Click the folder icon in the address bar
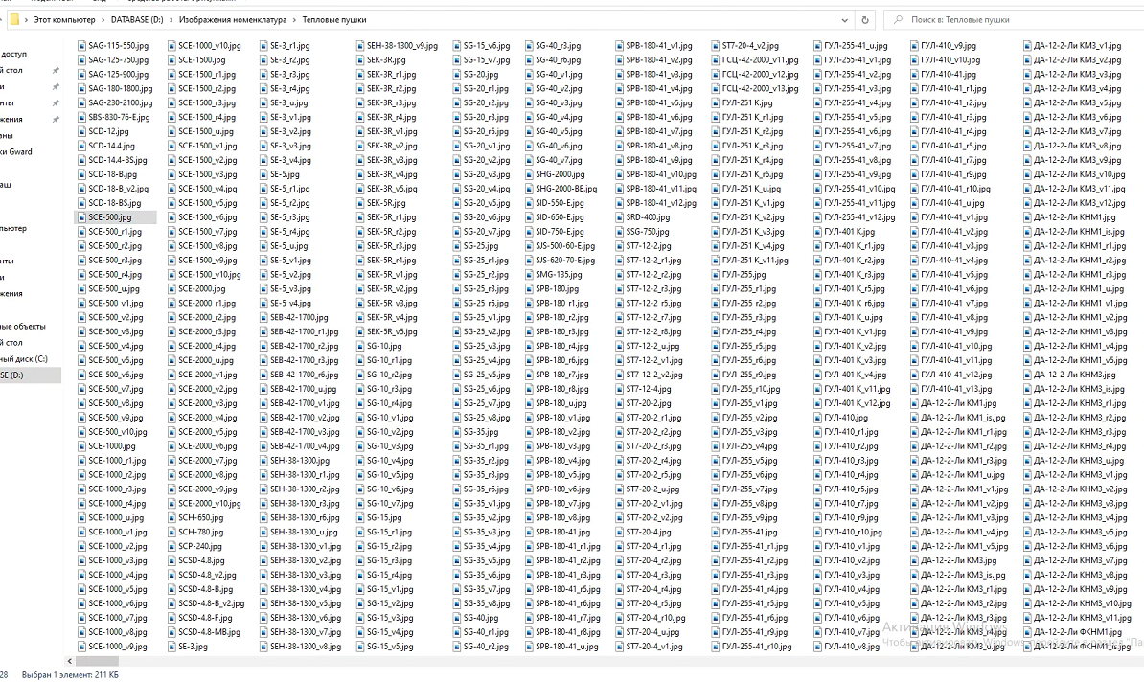The height and width of the screenshot is (682, 1144). tap(14, 19)
